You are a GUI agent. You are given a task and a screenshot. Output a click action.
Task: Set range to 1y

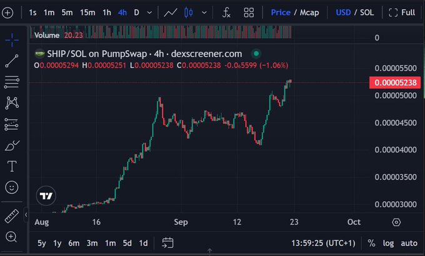57,244
